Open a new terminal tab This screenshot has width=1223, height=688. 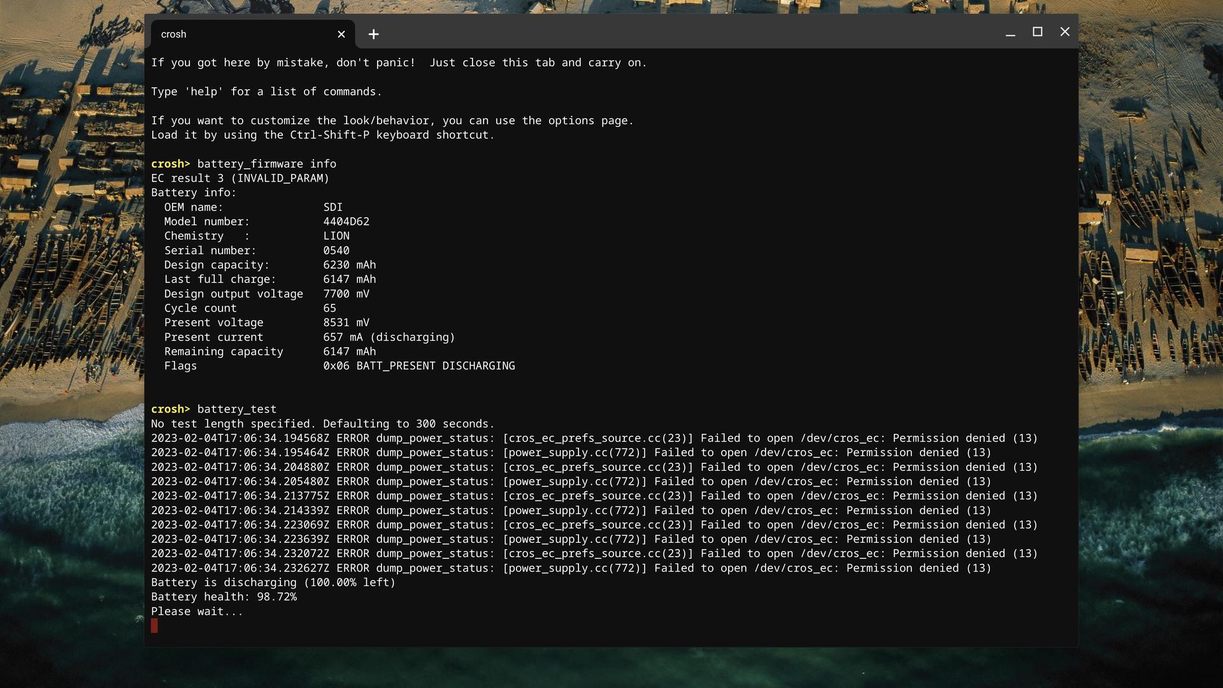coord(374,34)
